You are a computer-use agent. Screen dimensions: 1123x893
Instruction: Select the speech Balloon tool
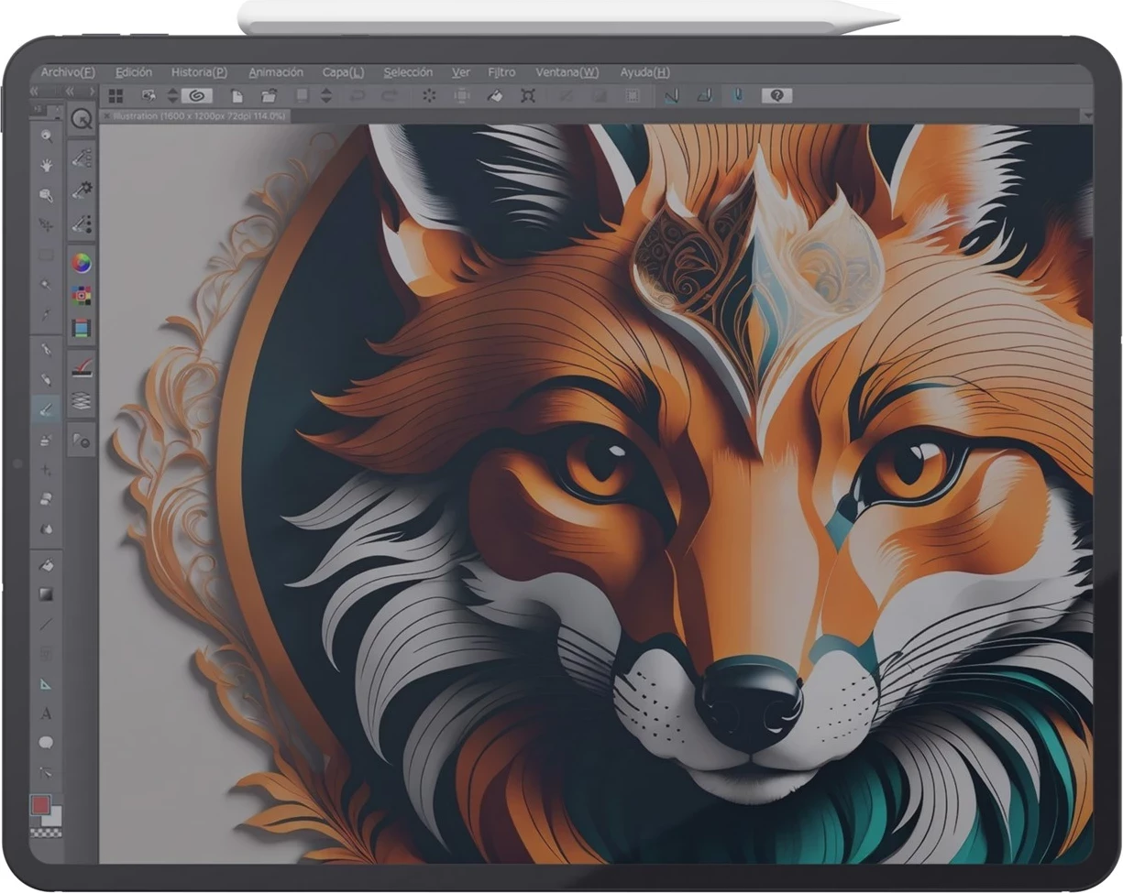coord(46,742)
